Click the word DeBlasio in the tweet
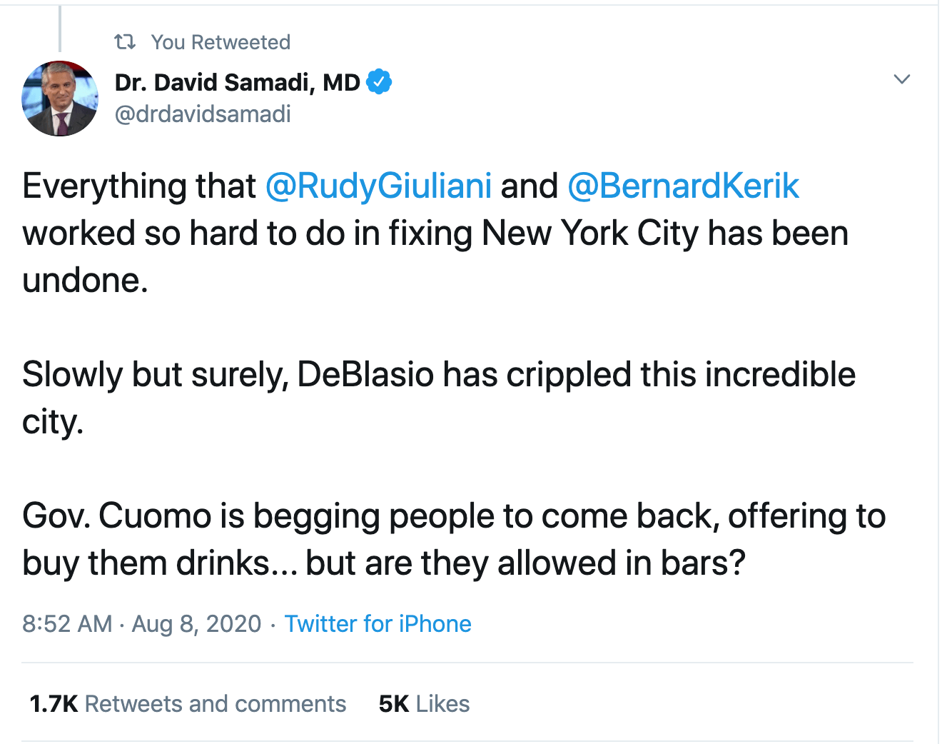This screenshot has height=744, width=942. coord(365,375)
